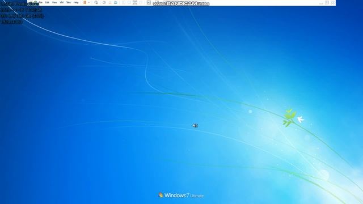The image size is (363, 204).
Task: Expand the power options dropdown arrow
Action: (89, 2)
